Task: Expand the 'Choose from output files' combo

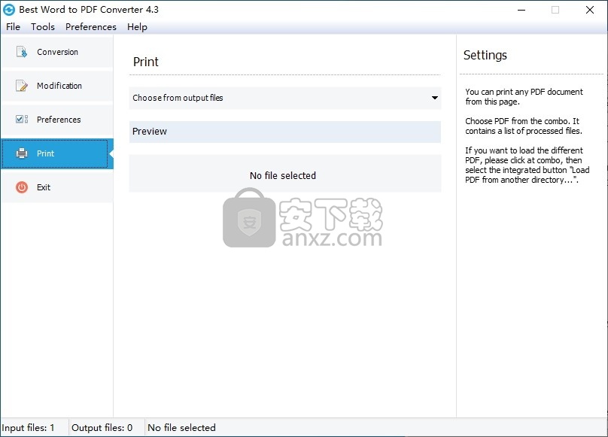Action: tap(285, 98)
